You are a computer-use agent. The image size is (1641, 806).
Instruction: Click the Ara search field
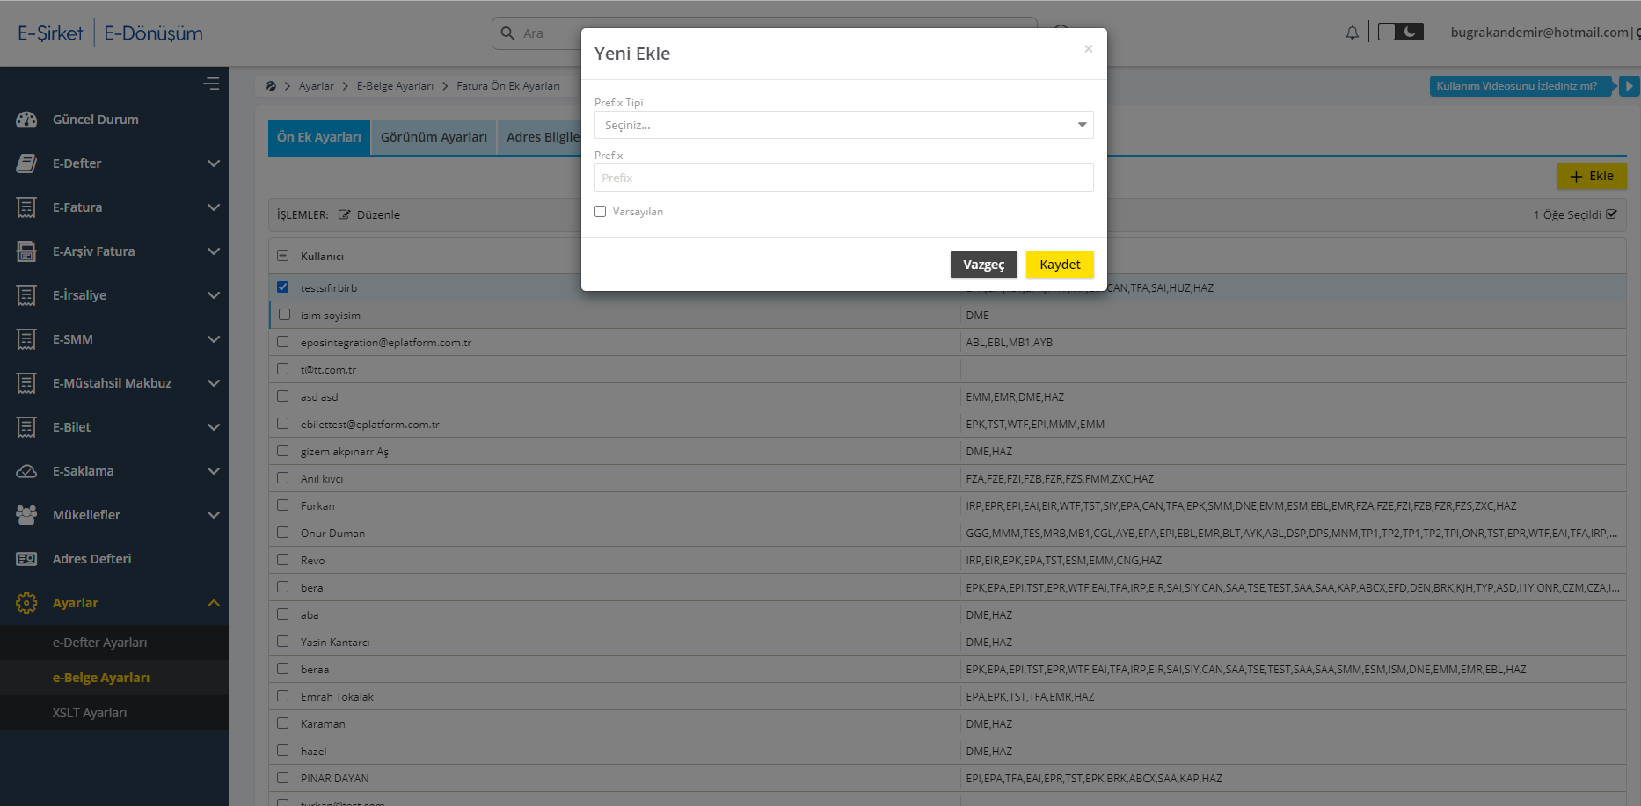[763, 33]
